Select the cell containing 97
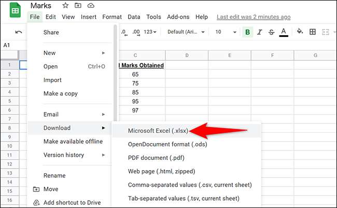 click(142, 110)
